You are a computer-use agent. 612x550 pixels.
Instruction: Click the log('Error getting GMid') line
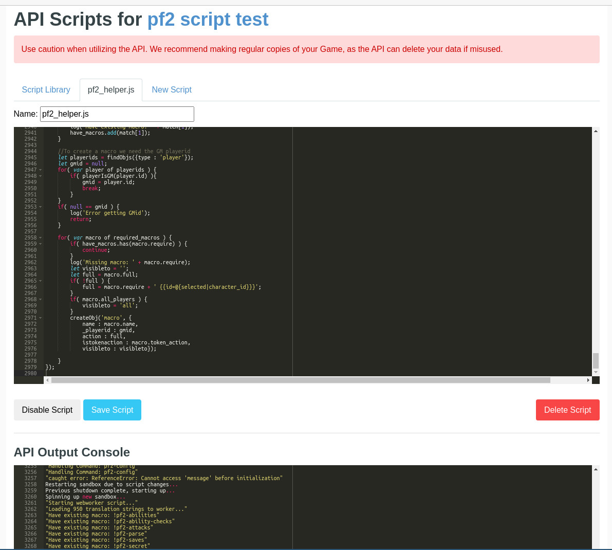[110, 213]
